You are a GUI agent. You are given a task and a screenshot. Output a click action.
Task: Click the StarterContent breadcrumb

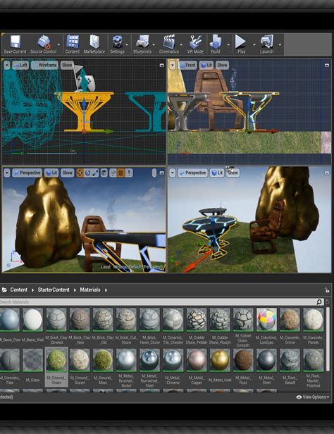pyautogui.click(x=54, y=290)
